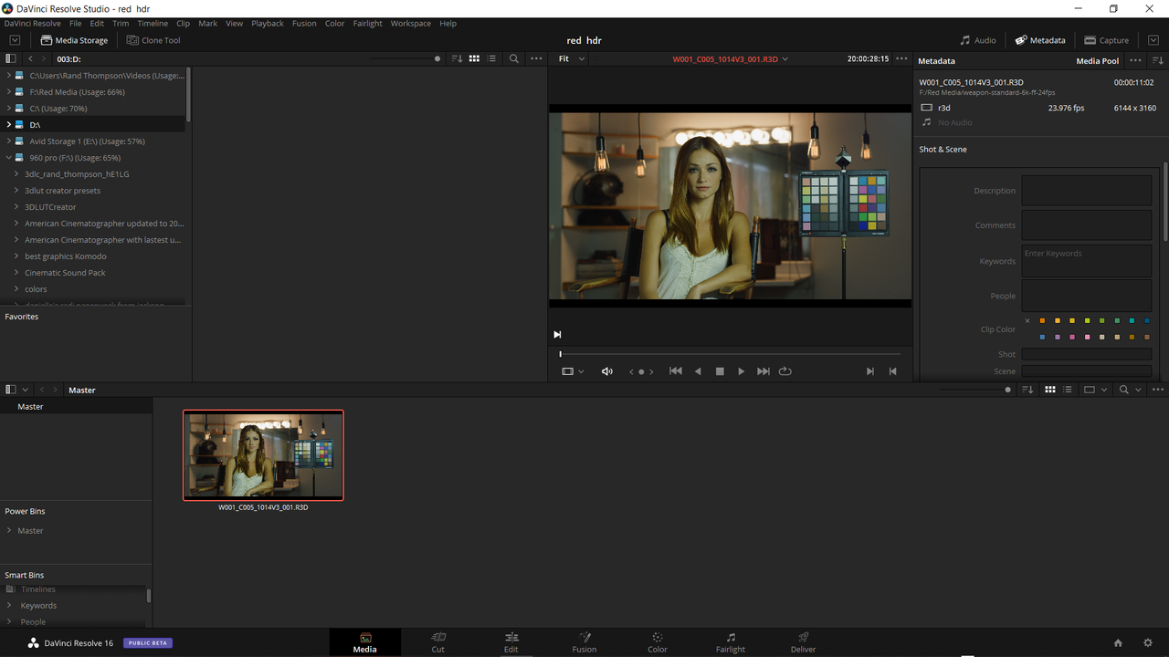Open the clip name dropdown in viewer
Screen dimensions: 1169x657
click(x=785, y=58)
